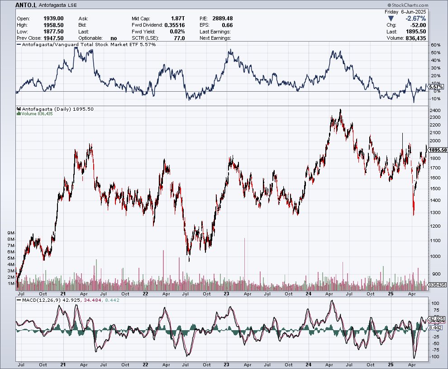
Task: Click the blue down-triangle change indicator
Action: point(391,19)
